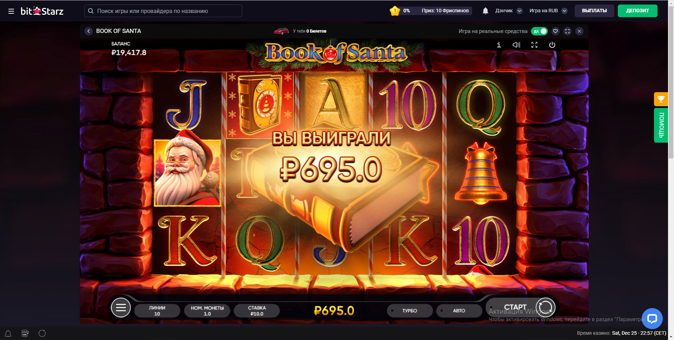Screen dimensions: 674x340
Task: Open the hamburger site menu
Action: click(x=11, y=11)
